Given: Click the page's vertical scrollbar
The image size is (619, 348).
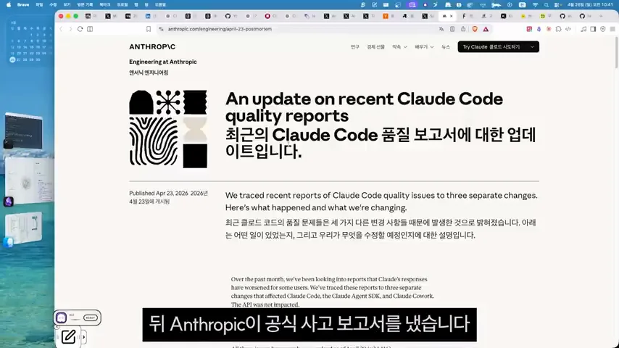Looking at the screenshot, I should pyautogui.click(x=616, y=52).
